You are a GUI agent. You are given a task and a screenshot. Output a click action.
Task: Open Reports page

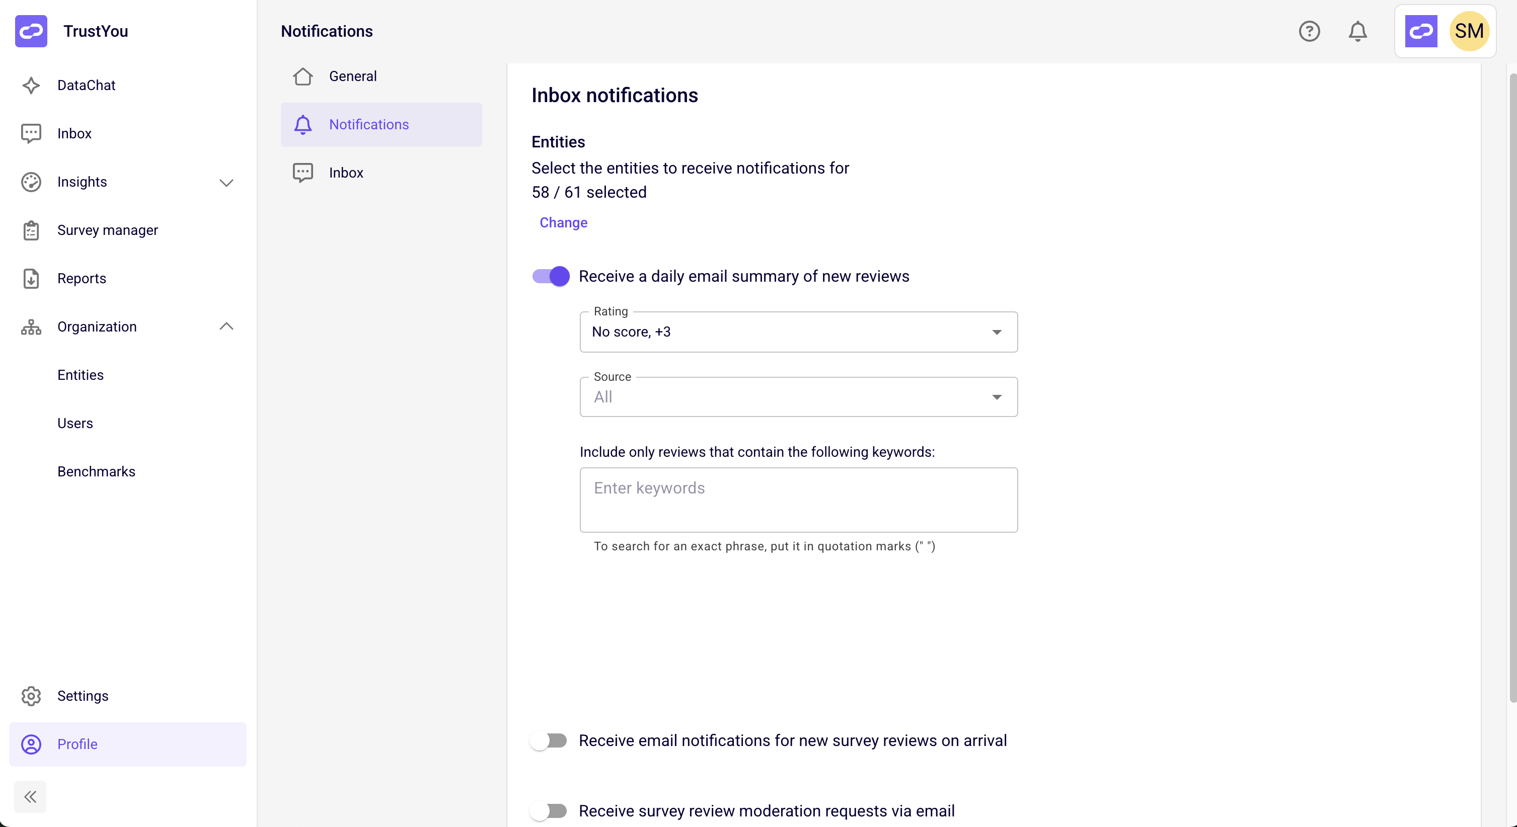point(128,278)
